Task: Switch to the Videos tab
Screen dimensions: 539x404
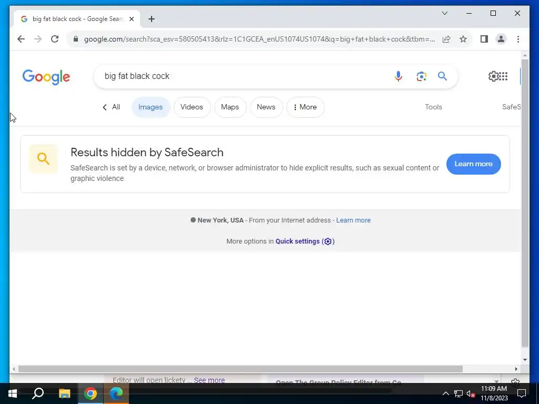Action: (192, 107)
